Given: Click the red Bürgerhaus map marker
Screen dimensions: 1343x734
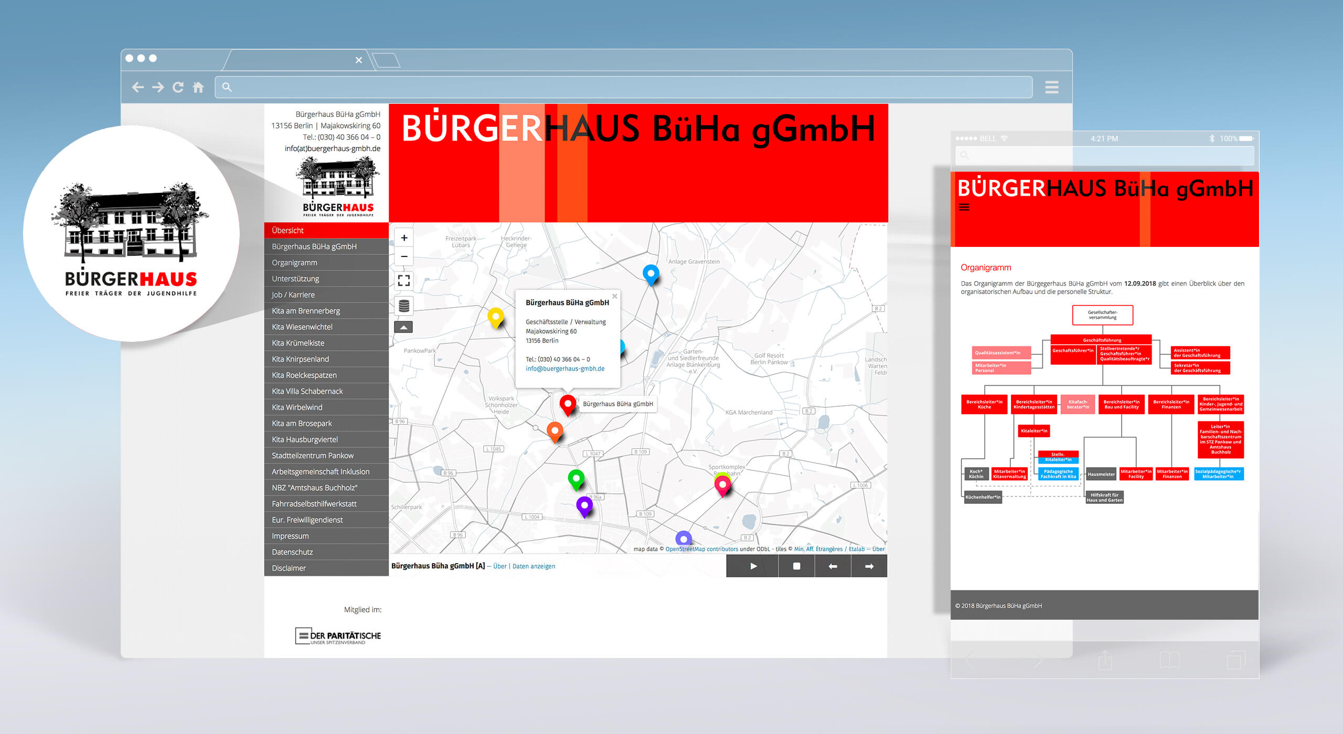Looking at the screenshot, I should click(567, 404).
